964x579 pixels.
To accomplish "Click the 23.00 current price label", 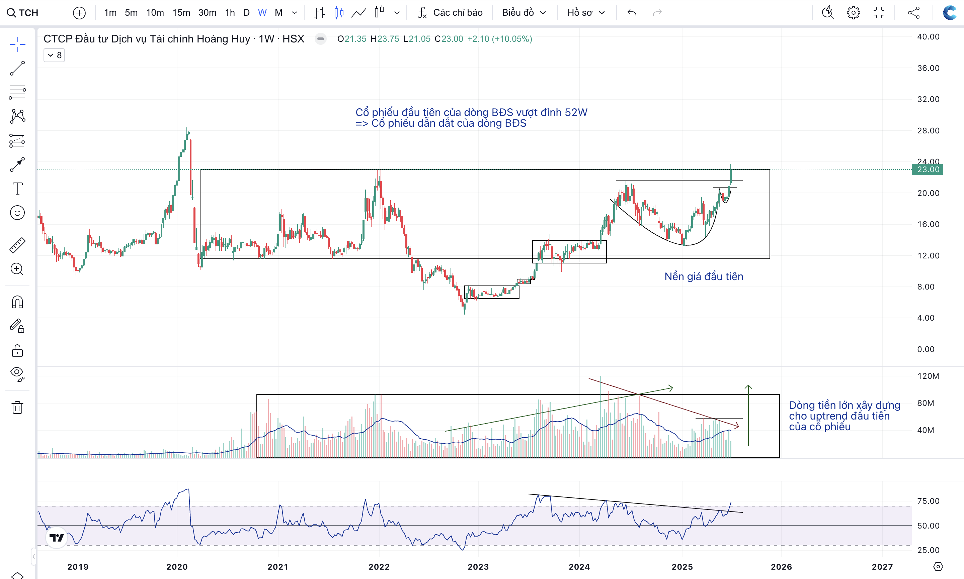I will coord(927,169).
